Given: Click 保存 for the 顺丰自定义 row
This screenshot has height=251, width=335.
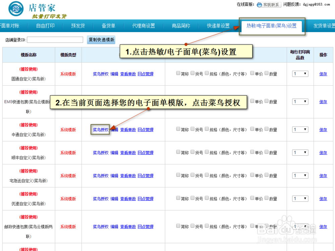Looking at the screenshot, I should click(323, 153).
